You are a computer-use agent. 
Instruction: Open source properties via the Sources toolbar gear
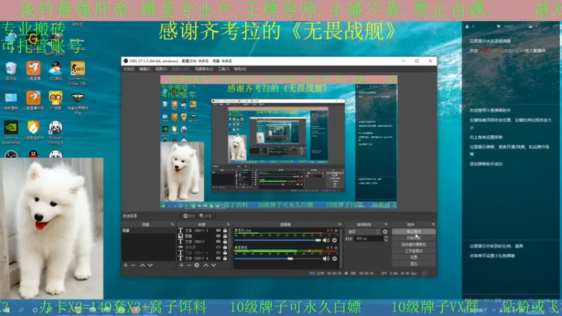pyautogui.click(x=197, y=265)
